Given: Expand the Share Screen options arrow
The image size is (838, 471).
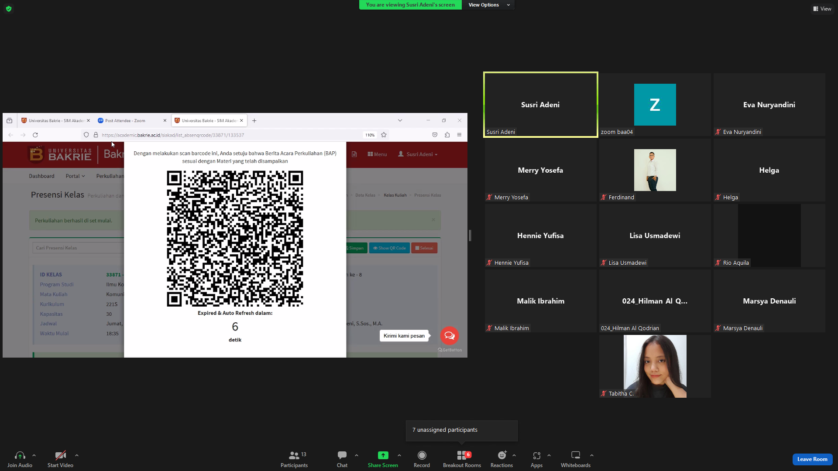Looking at the screenshot, I should tap(399, 456).
